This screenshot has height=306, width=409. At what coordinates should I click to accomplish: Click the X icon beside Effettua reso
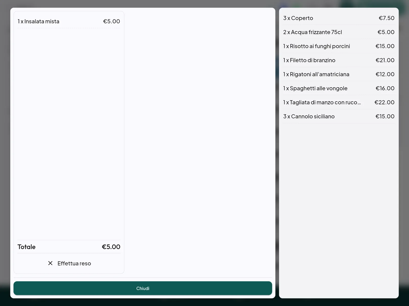pyautogui.click(x=50, y=263)
